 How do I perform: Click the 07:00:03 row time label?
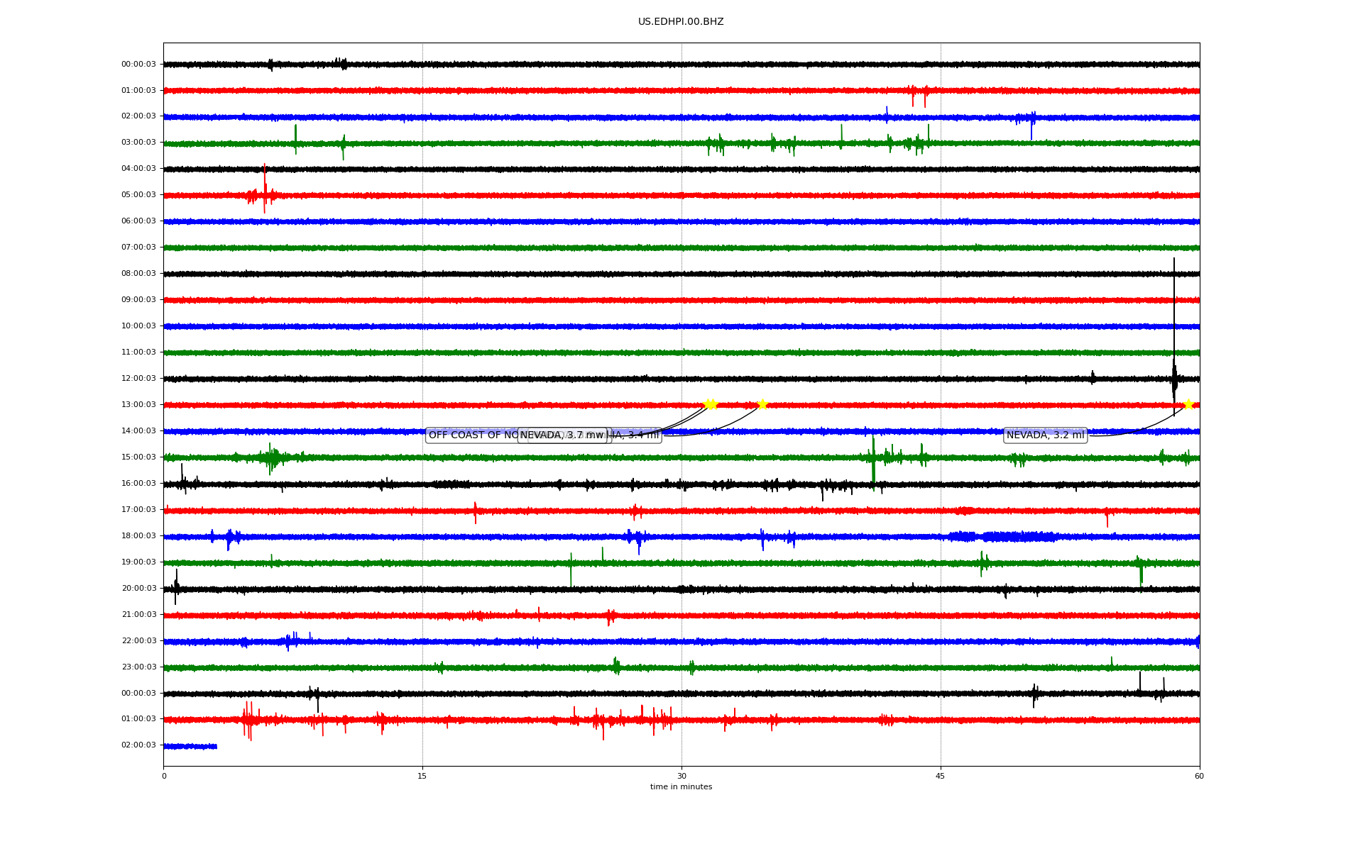(138, 247)
